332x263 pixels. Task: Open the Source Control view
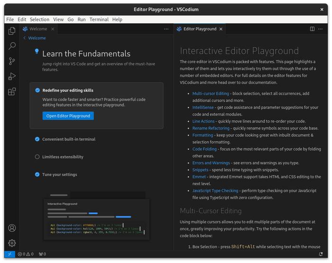[x=12, y=61]
